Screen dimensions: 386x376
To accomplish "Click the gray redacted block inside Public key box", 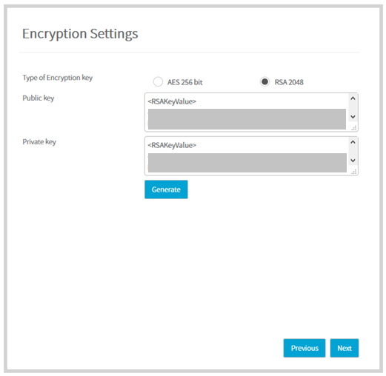I will pyautogui.click(x=247, y=119).
